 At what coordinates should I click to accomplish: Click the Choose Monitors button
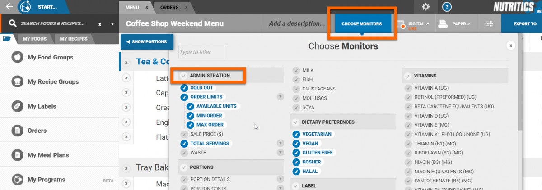[x=361, y=24]
